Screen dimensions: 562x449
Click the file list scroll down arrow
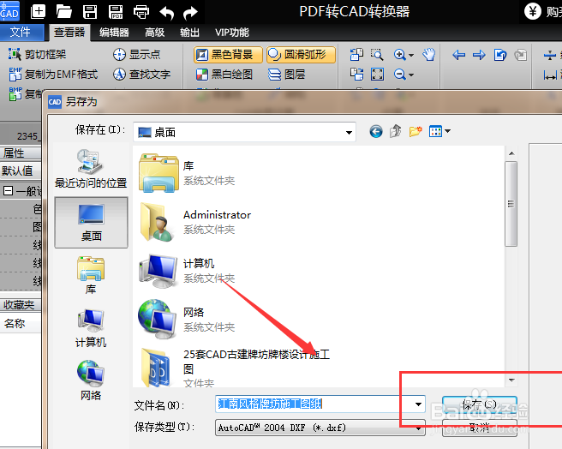click(511, 380)
